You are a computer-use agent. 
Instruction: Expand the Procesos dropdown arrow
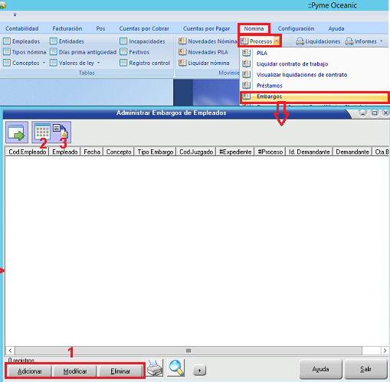277,41
